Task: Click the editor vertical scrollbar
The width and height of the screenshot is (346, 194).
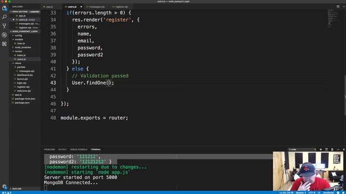Action: click(x=345, y=95)
